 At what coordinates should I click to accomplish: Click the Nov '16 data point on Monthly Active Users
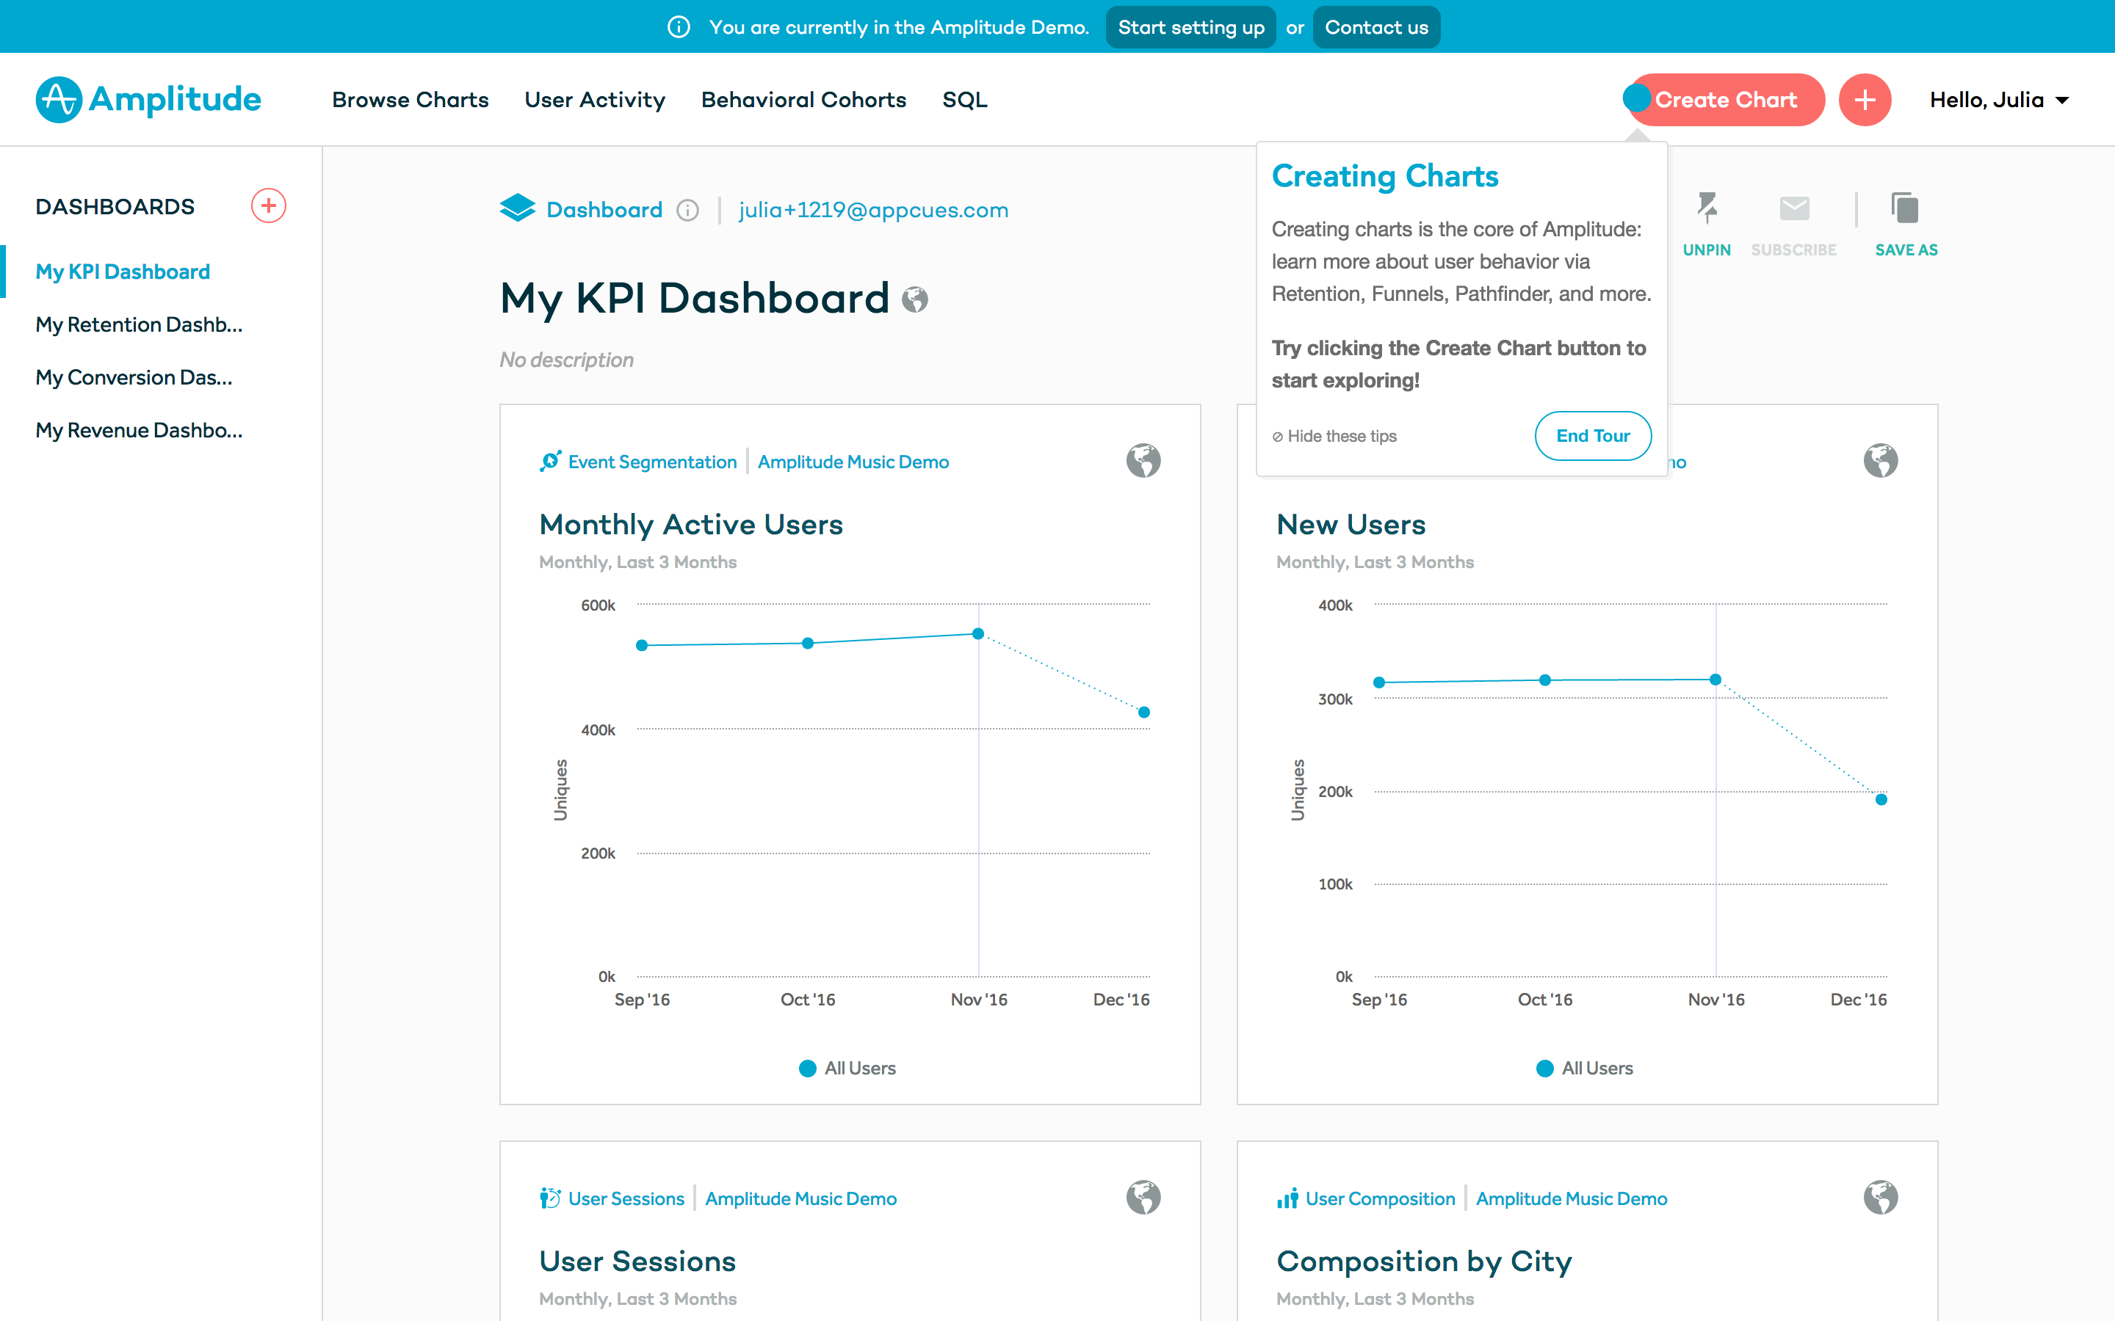coord(978,633)
